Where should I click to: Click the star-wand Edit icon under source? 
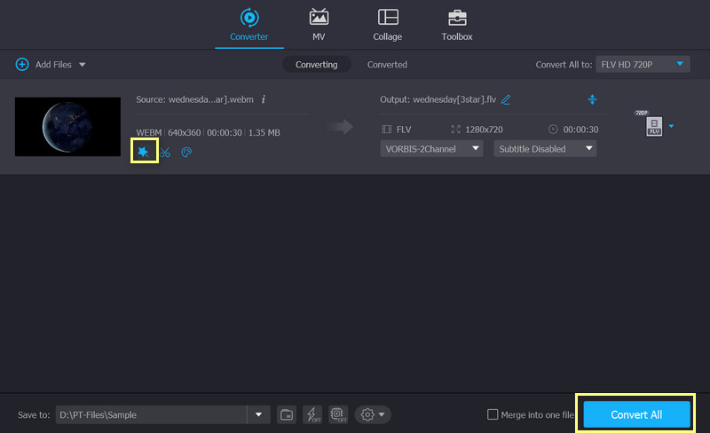(143, 152)
